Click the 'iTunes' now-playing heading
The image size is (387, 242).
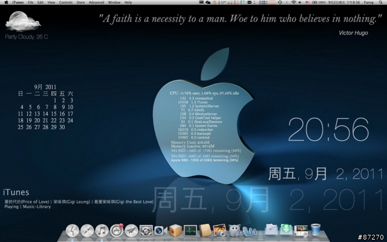pyautogui.click(x=16, y=192)
